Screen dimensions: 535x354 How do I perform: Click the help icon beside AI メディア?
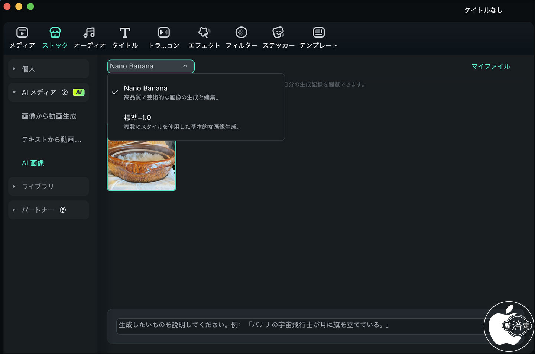65,92
